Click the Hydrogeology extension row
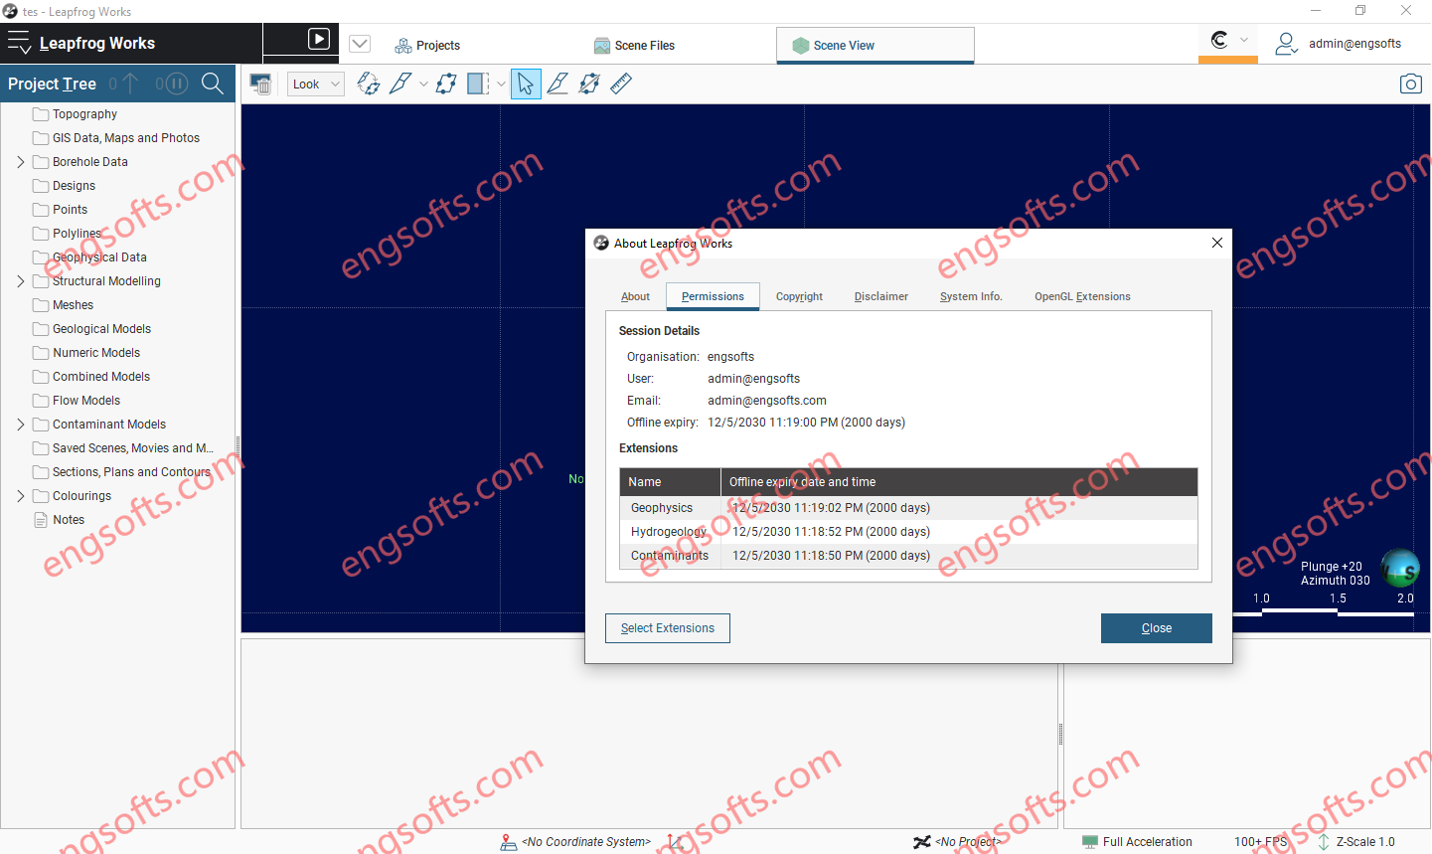This screenshot has height=854, width=1432. (x=908, y=532)
